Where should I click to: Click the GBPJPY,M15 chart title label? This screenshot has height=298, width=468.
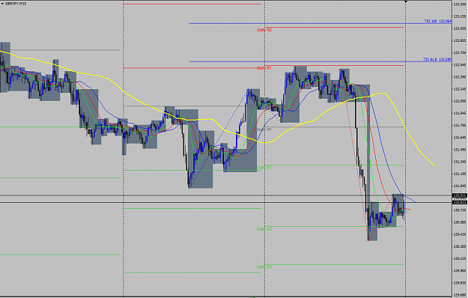tap(16, 4)
